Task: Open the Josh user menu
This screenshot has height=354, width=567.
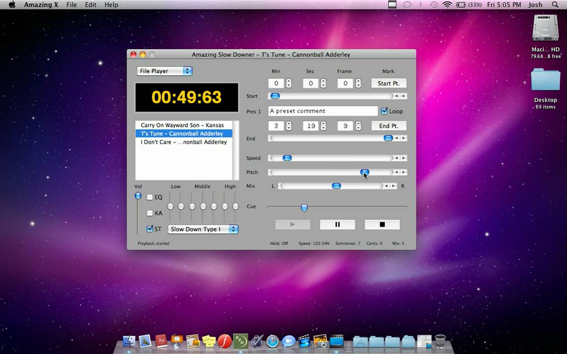Action: pos(535,5)
